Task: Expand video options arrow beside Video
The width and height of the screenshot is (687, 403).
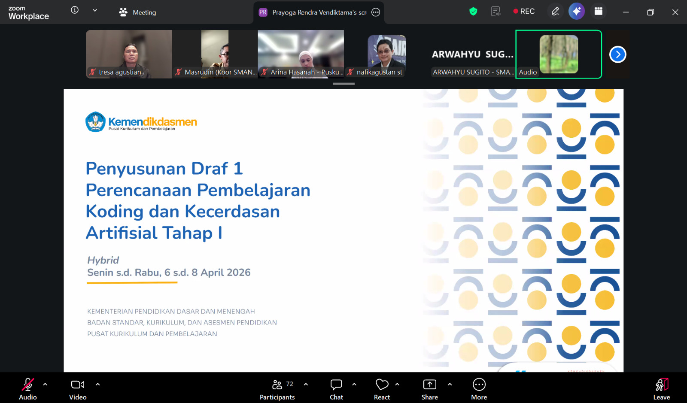Action: 98,385
